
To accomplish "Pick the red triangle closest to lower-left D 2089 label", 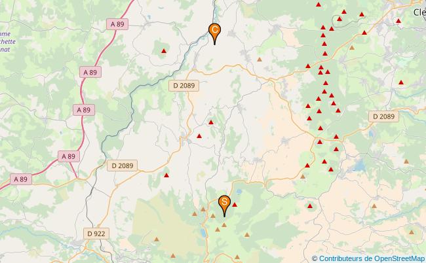I will pos(166,175).
